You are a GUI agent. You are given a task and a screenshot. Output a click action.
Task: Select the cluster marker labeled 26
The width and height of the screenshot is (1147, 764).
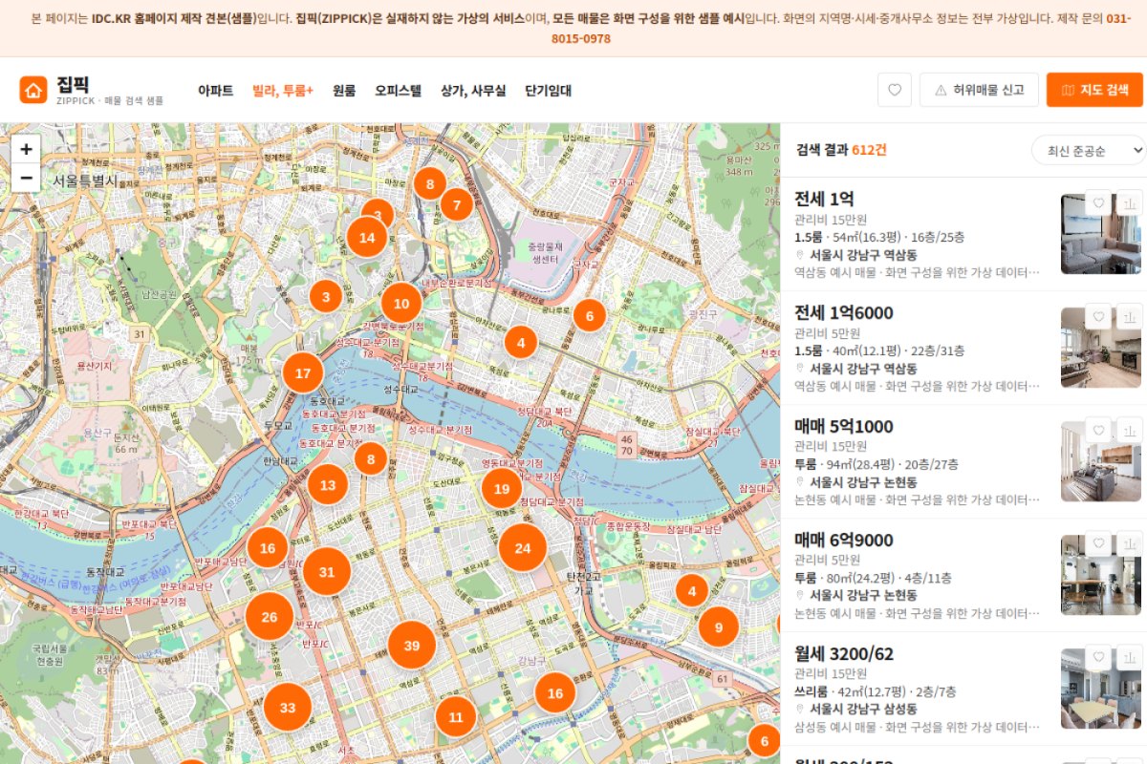click(x=270, y=617)
